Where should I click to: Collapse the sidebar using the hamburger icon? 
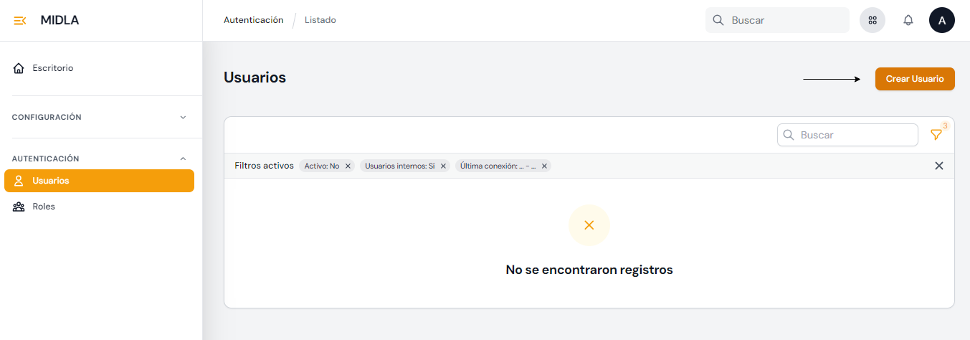click(x=20, y=20)
